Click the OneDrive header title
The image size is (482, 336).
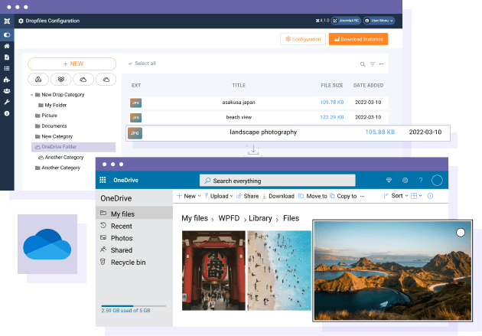coord(125,180)
